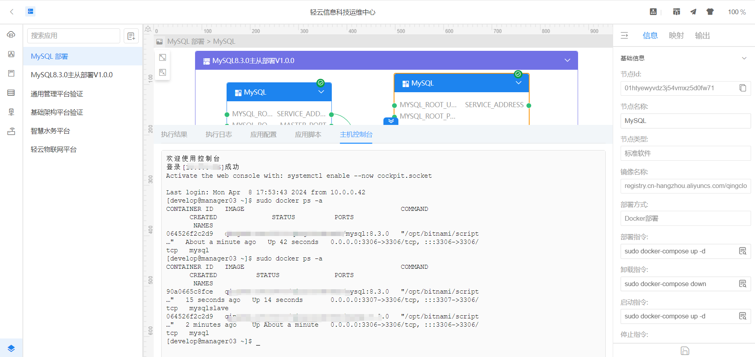
Task: Switch to the 应用配置 tab
Action: (264, 134)
